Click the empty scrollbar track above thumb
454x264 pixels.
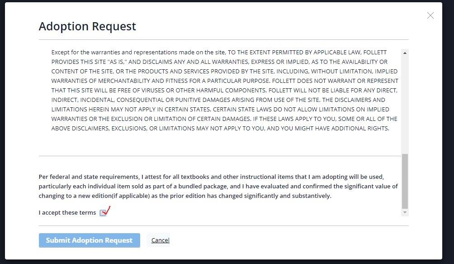pos(405,105)
